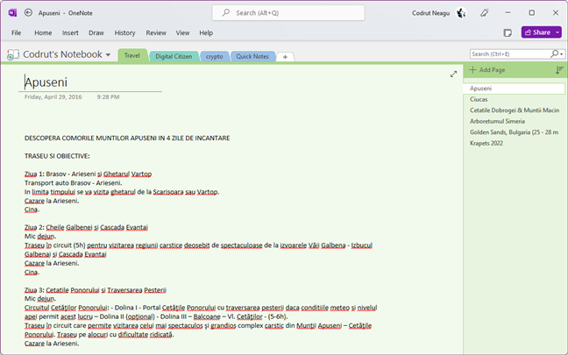Click the Apuseni page title

coord(46,82)
